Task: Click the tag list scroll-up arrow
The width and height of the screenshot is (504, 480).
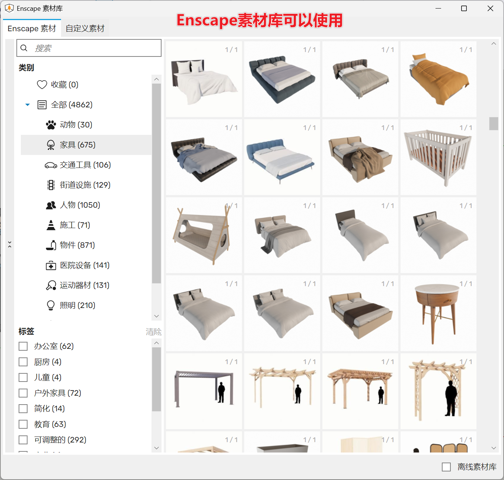Action: point(156,343)
